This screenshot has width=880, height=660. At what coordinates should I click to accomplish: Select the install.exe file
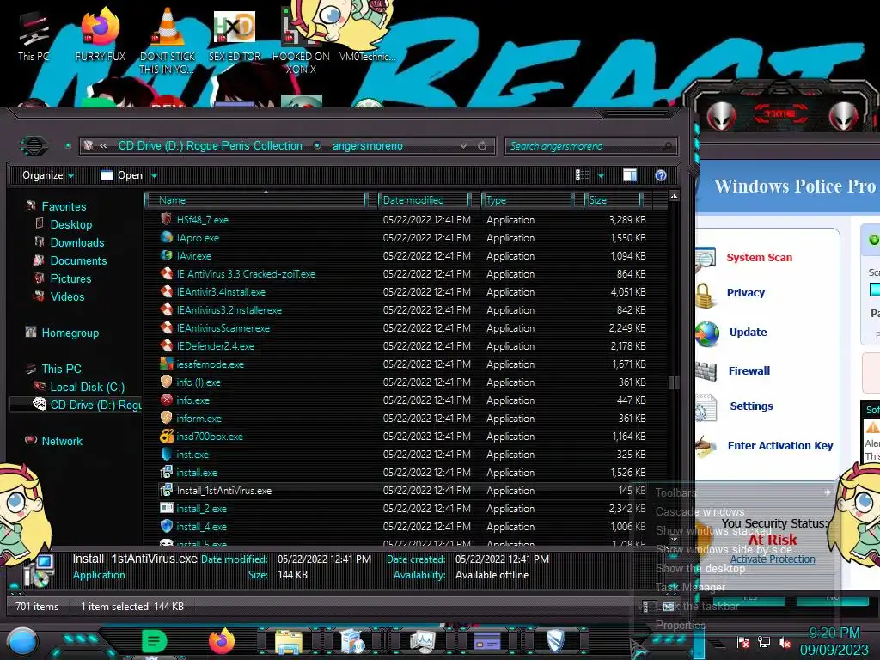pos(197,473)
